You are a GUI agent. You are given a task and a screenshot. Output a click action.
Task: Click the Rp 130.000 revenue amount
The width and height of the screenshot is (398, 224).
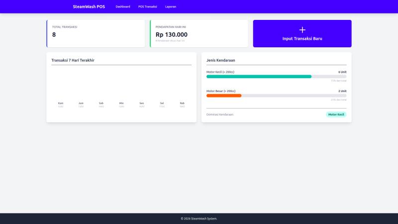(x=171, y=34)
